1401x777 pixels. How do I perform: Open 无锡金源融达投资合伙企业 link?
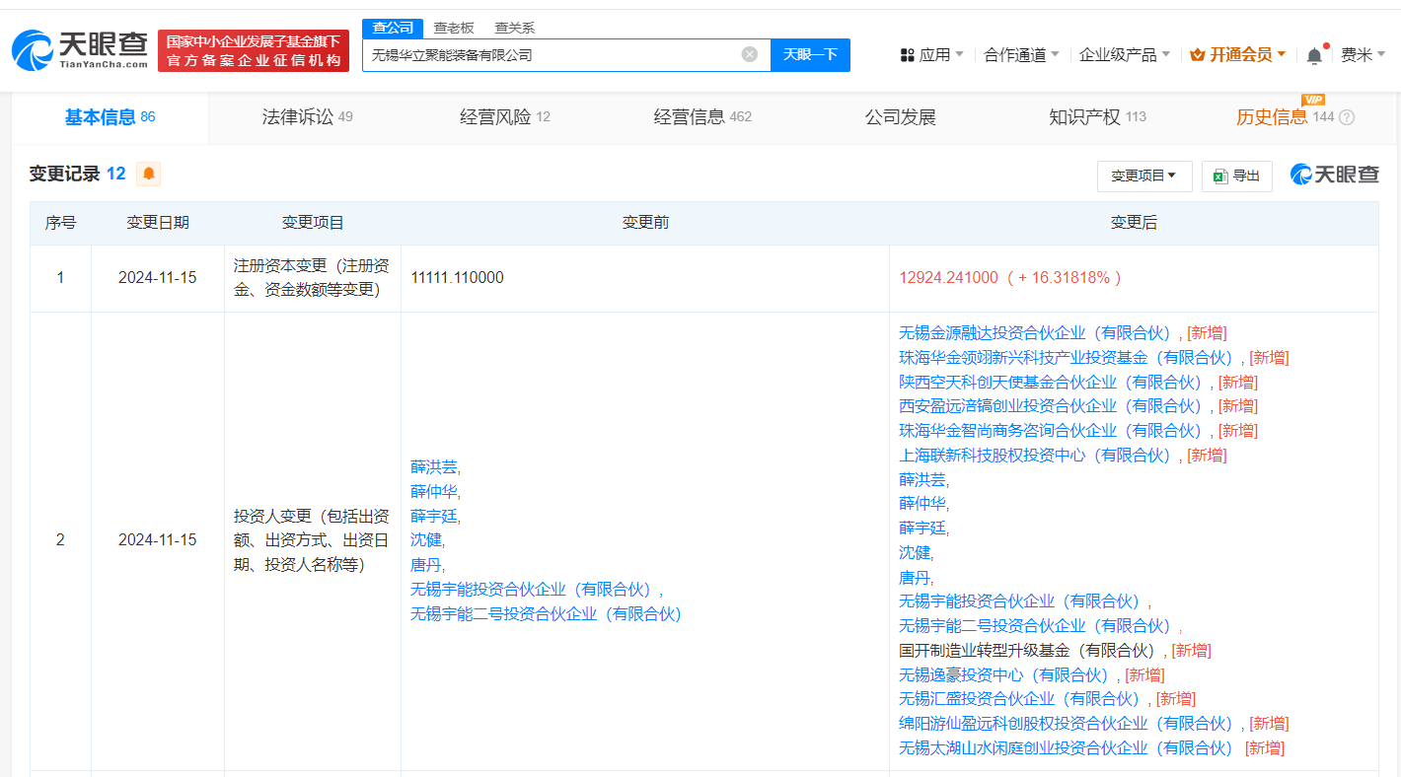(x=1034, y=333)
